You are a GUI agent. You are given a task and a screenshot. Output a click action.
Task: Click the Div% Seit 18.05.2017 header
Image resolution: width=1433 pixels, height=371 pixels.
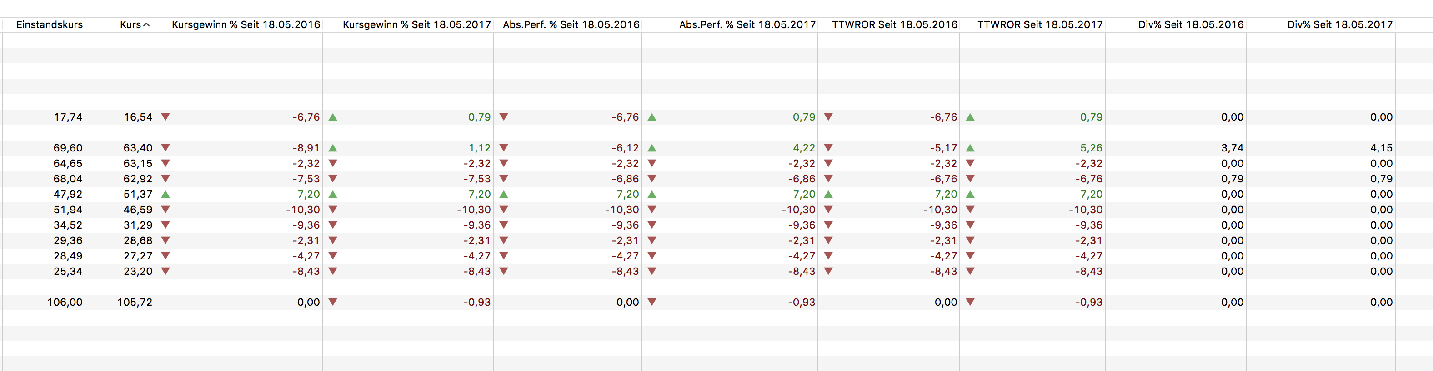pos(1339,25)
